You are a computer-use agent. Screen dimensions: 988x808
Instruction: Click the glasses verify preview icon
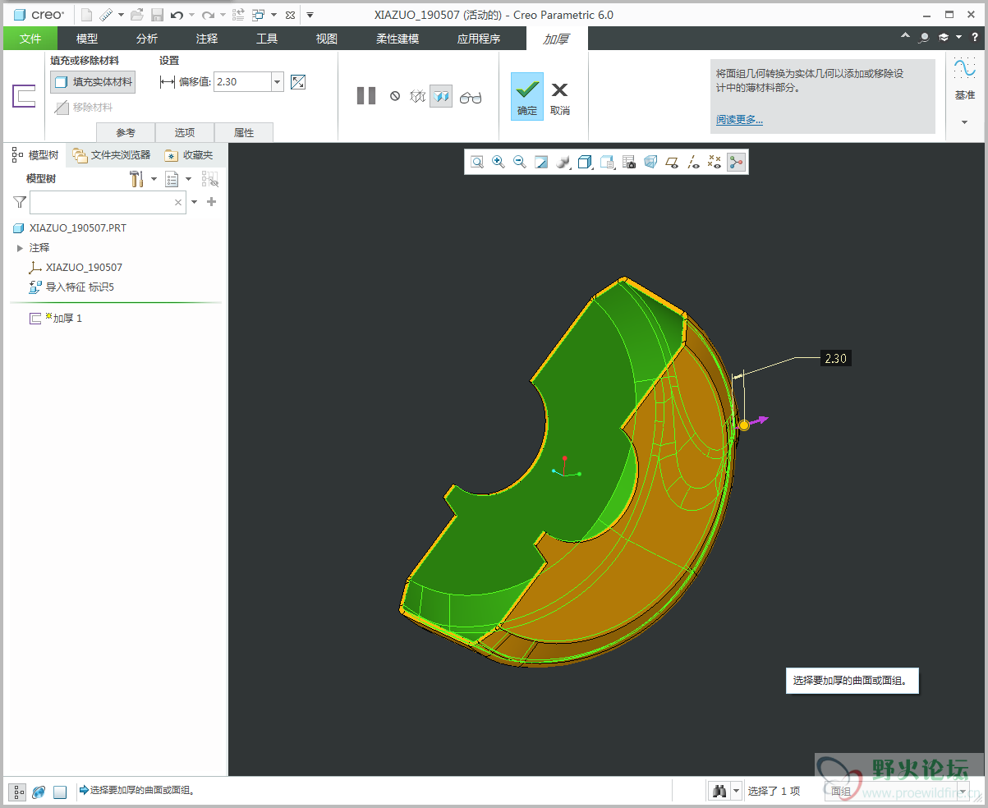pyautogui.click(x=471, y=97)
